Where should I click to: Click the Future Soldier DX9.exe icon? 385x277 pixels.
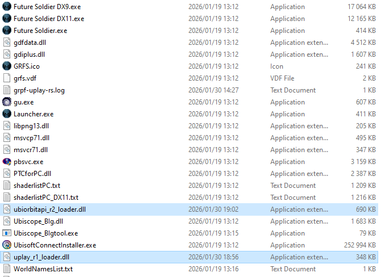(x=7, y=7)
